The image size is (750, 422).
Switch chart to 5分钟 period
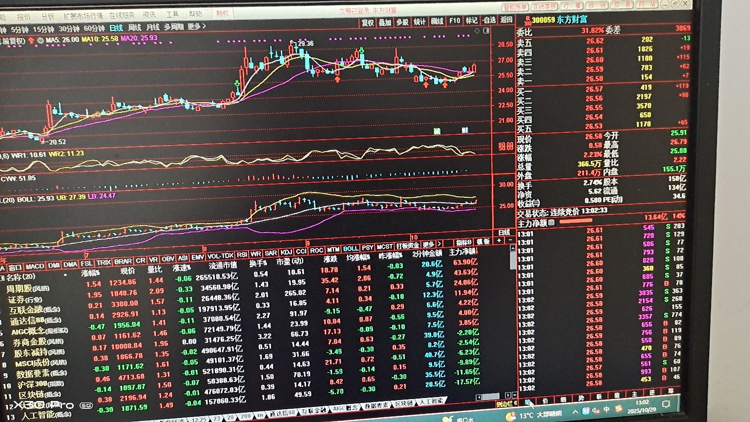(x=21, y=30)
